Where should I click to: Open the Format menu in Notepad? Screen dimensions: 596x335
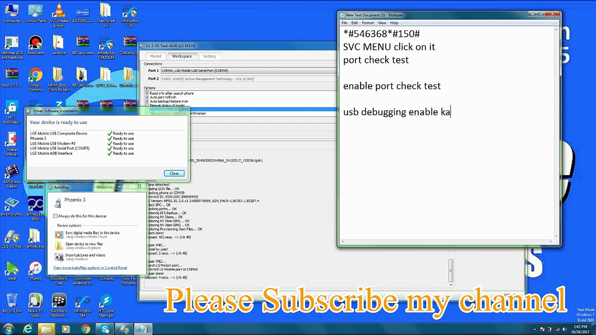point(368,23)
